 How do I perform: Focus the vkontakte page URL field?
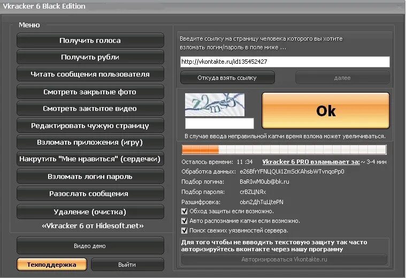(285, 62)
